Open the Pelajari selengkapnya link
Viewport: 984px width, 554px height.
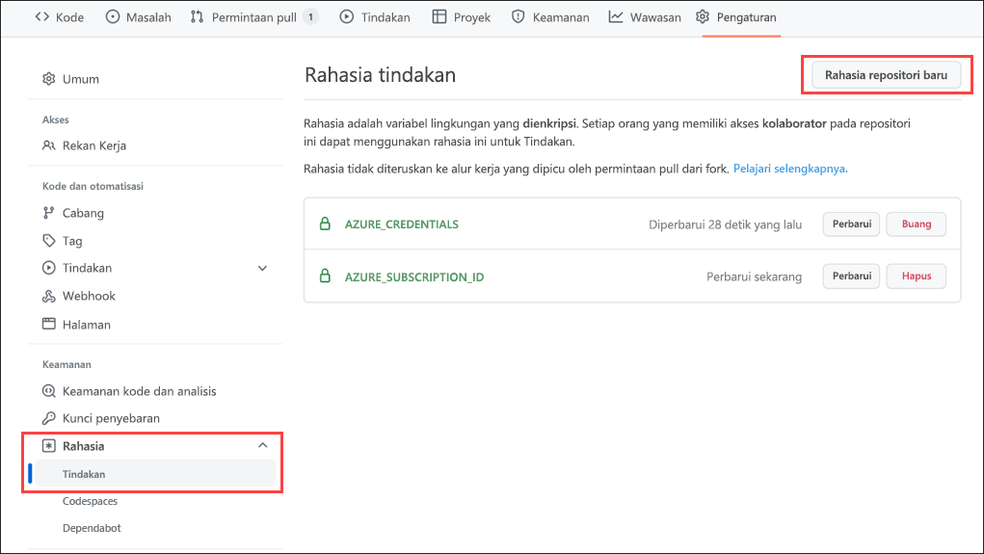[x=790, y=169]
